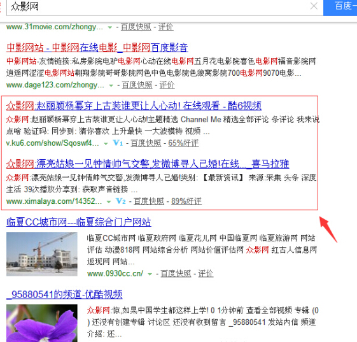357x342 pixels.
Task: Open 百度快照 for the 0930cc.cn result
Action: pyautogui.click(x=176, y=273)
